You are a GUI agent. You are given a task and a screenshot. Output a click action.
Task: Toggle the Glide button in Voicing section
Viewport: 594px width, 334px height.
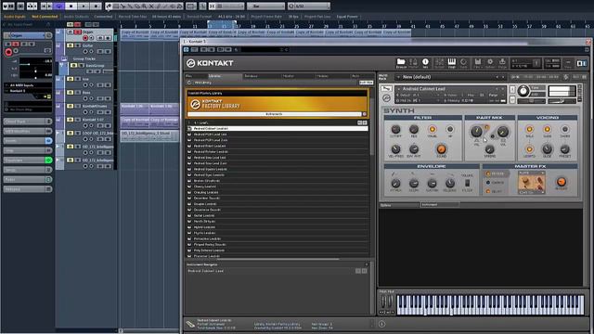pos(547,130)
